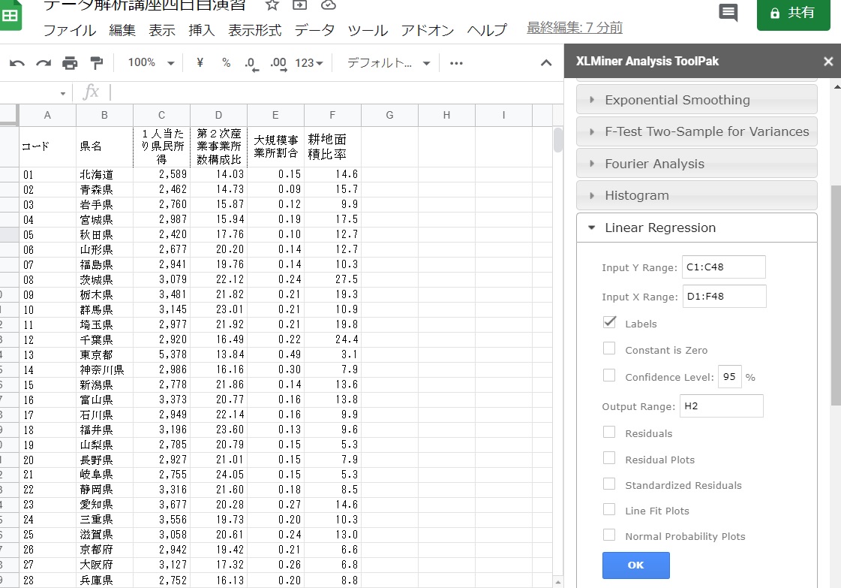
Task: Open the comments history icon
Action: click(728, 12)
